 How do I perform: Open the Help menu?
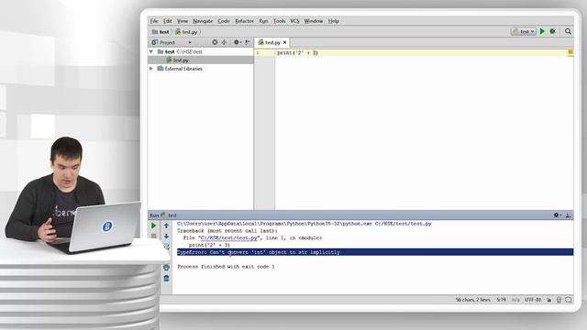[x=334, y=21]
